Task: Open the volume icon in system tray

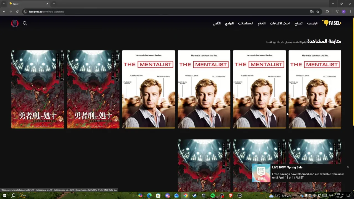Action: point(314,196)
